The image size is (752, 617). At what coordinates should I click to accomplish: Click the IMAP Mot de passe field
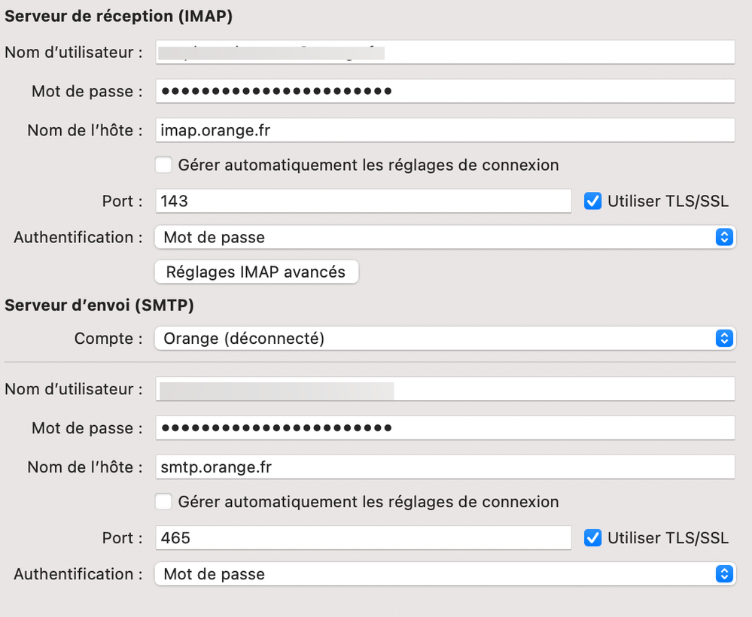coord(444,91)
